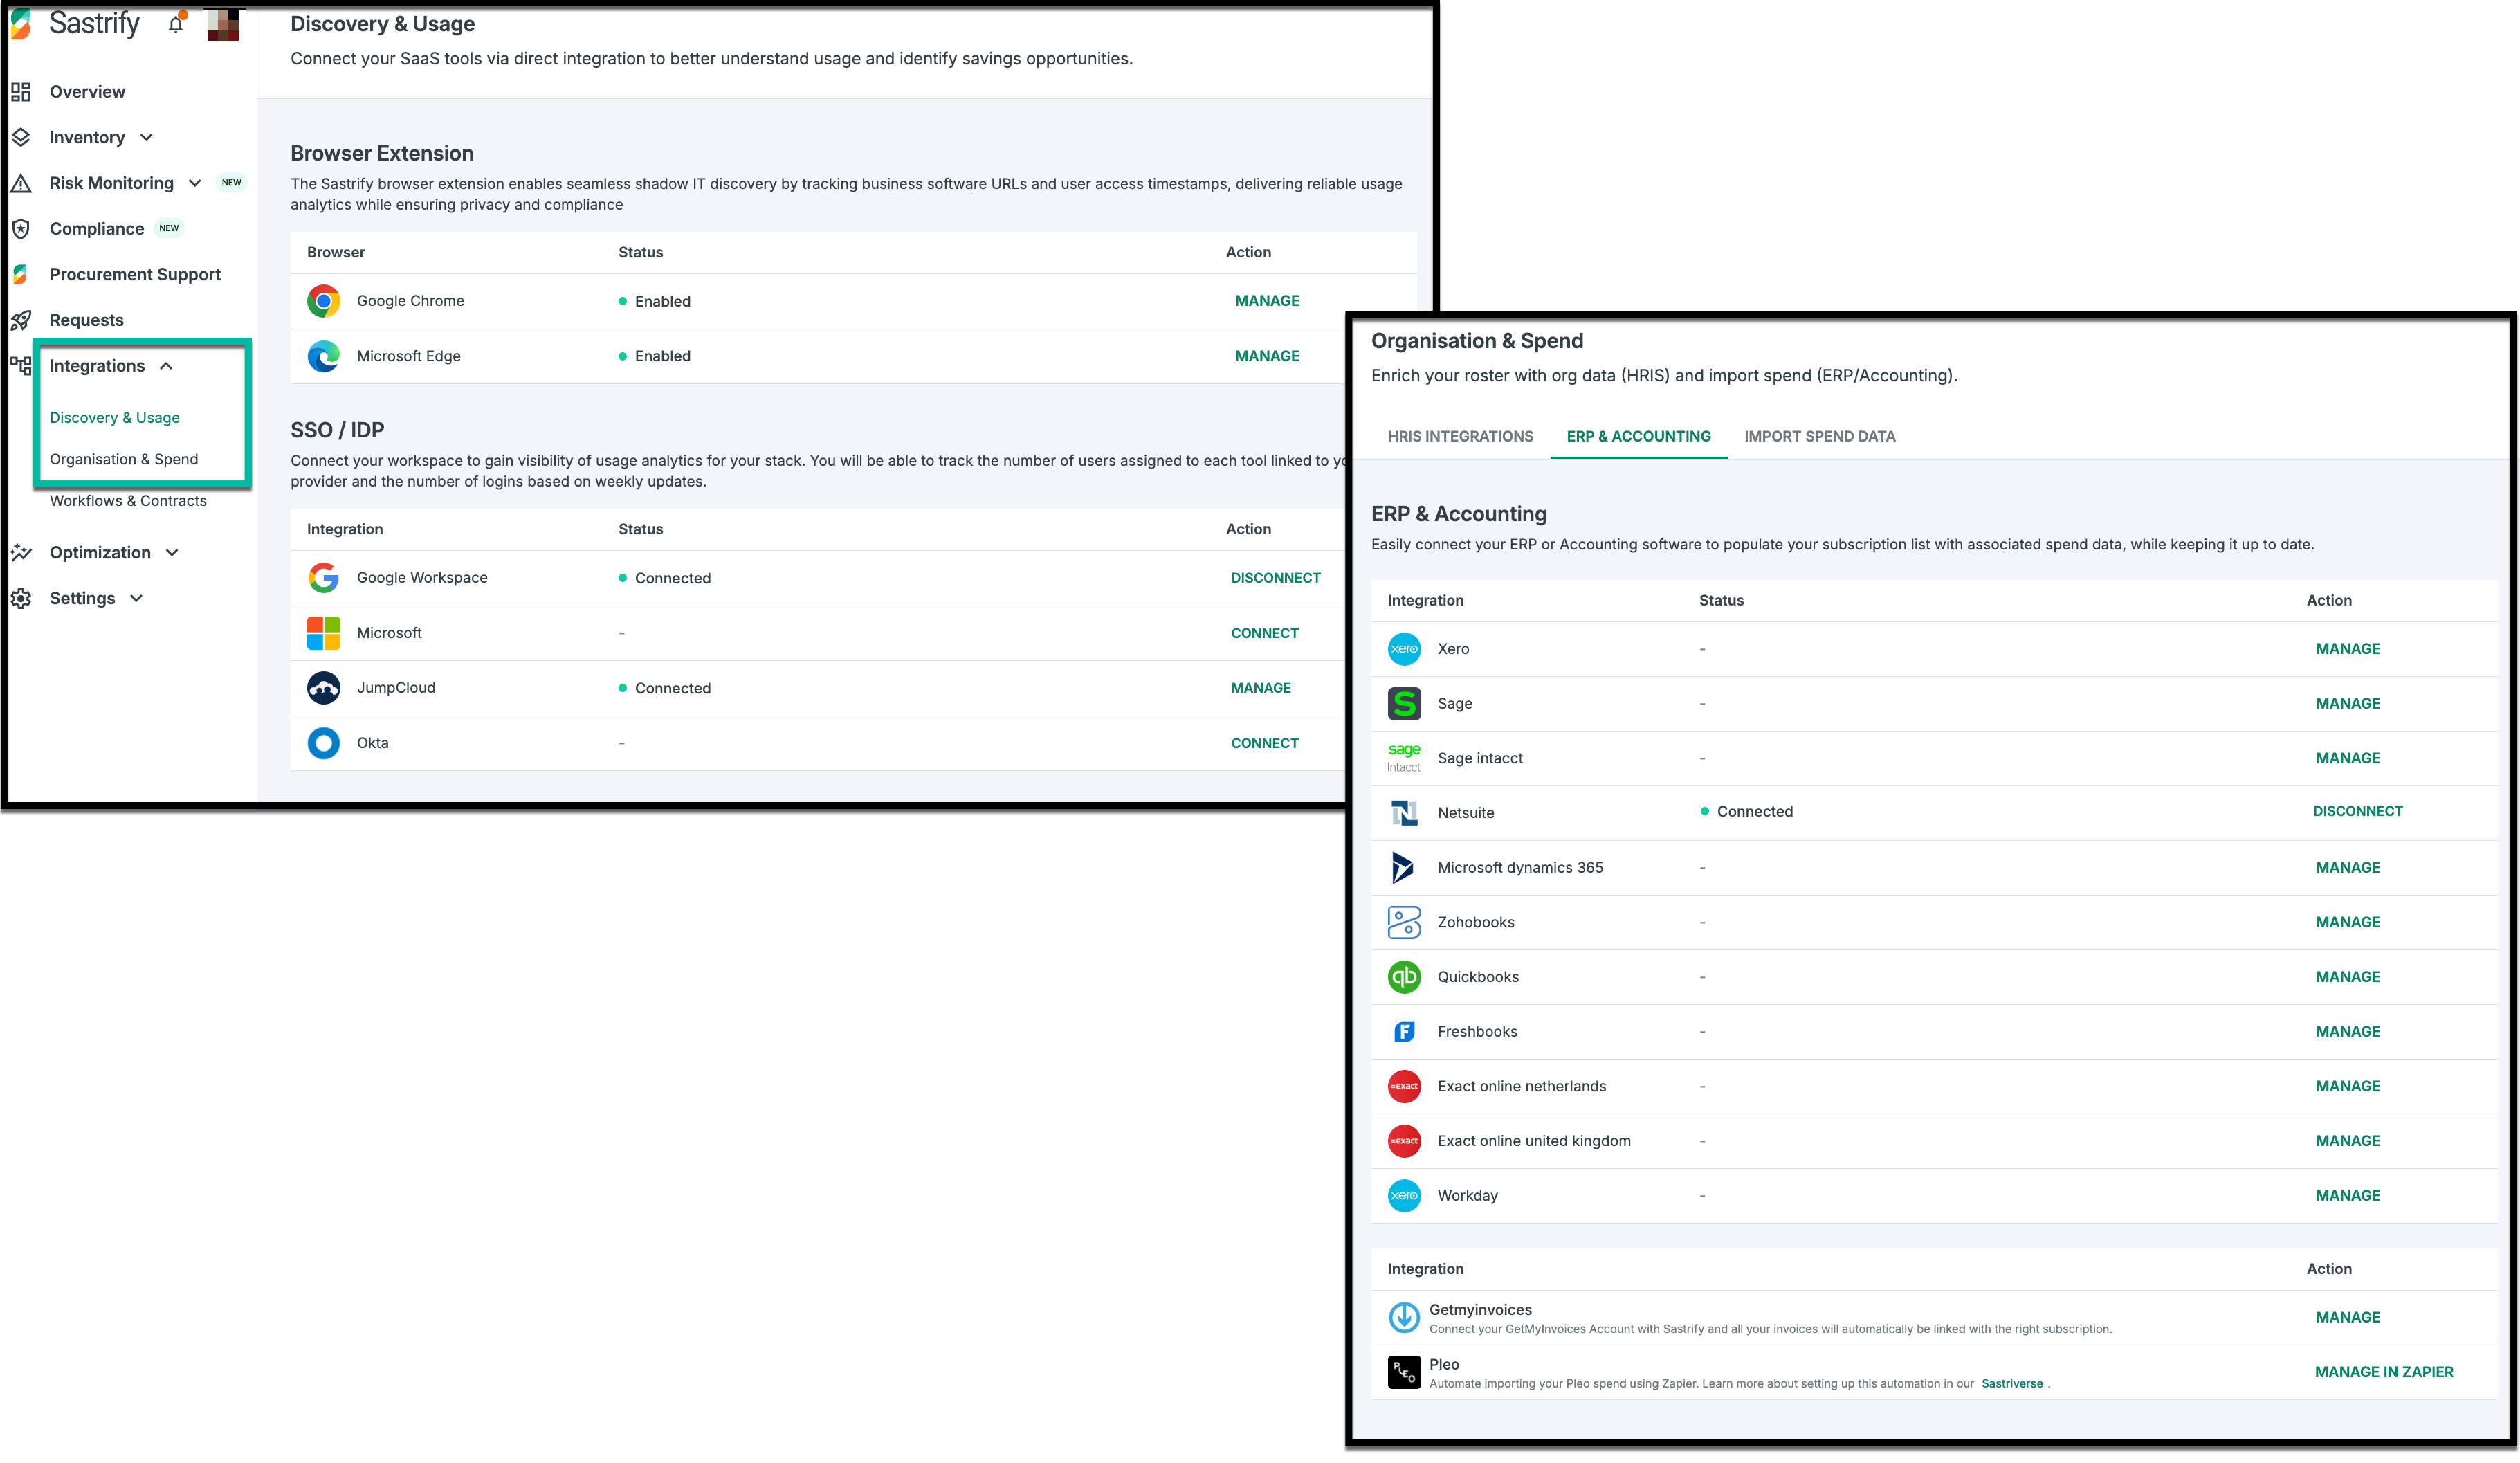
Task: Click the Xero logo in Xero row
Action: pos(1404,649)
